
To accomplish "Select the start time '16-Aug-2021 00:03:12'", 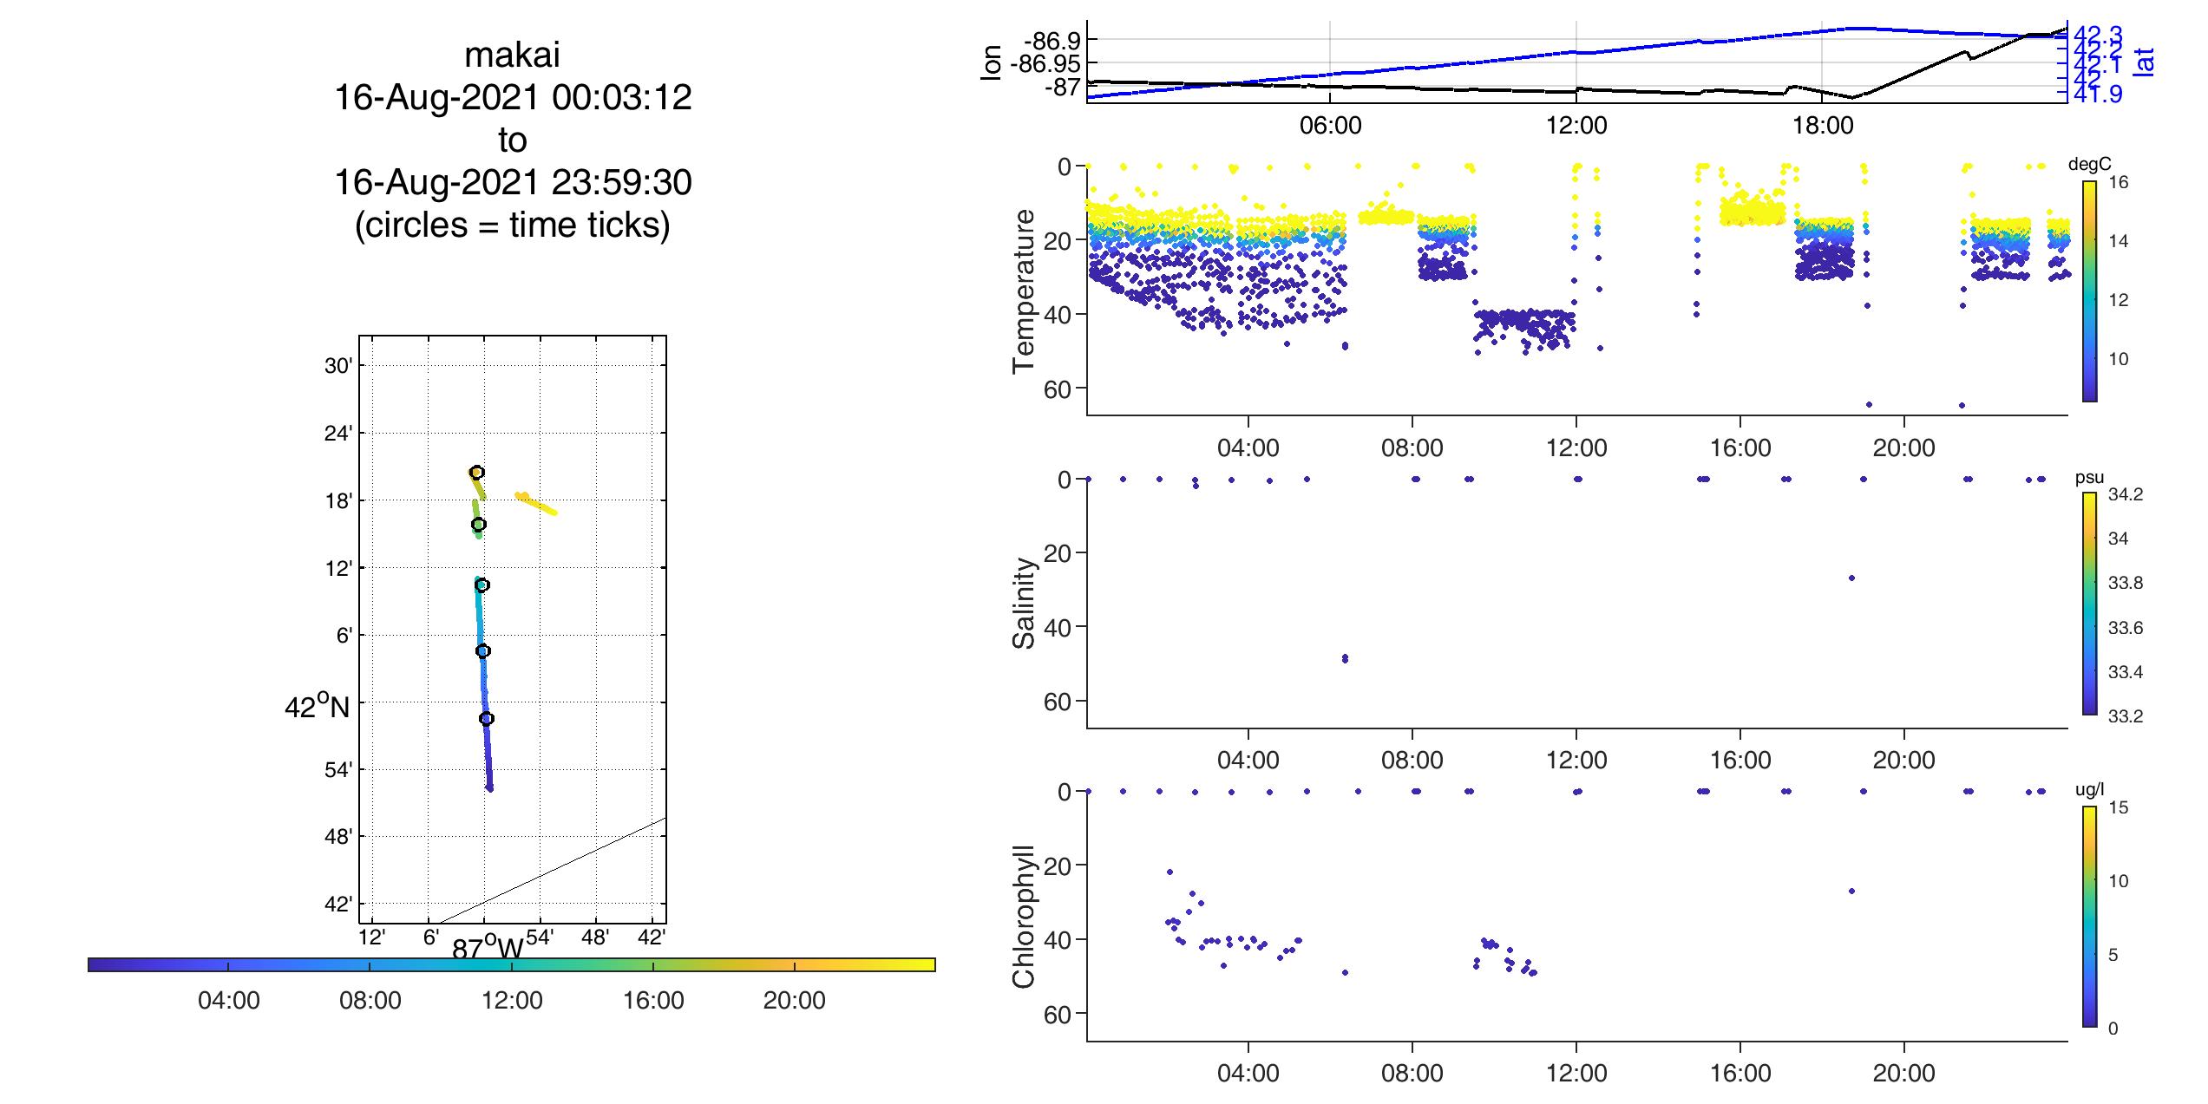I will (513, 97).
